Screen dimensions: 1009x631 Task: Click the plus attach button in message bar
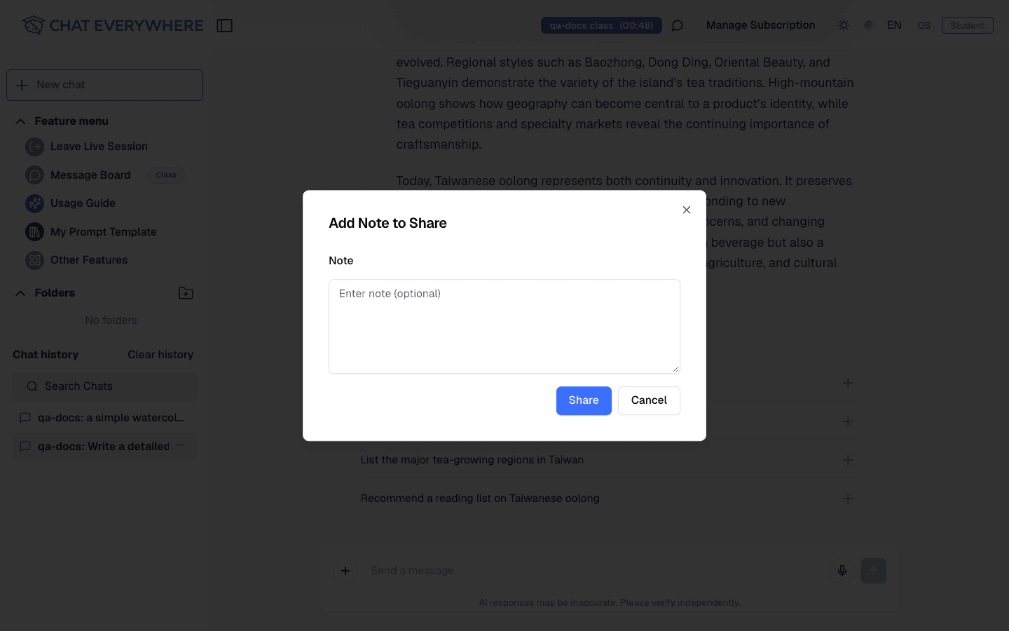click(x=345, y=571)
